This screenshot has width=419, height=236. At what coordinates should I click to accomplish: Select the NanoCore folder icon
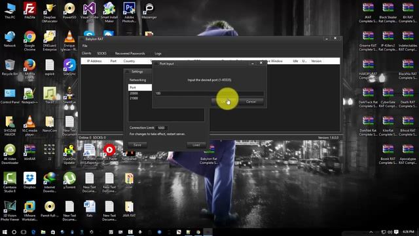50,124
